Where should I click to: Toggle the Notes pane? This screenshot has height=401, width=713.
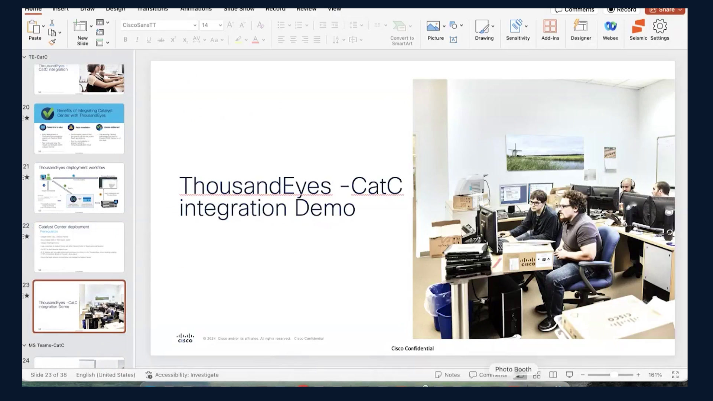click(x=447, y=375)
